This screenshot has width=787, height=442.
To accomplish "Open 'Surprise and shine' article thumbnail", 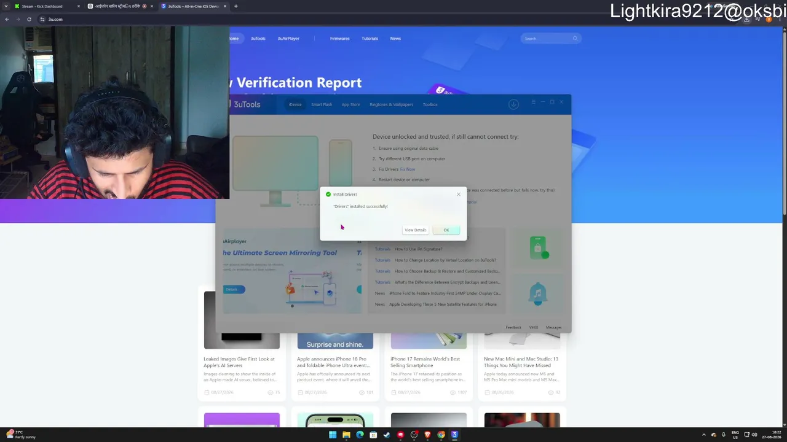I will [335, 341].
